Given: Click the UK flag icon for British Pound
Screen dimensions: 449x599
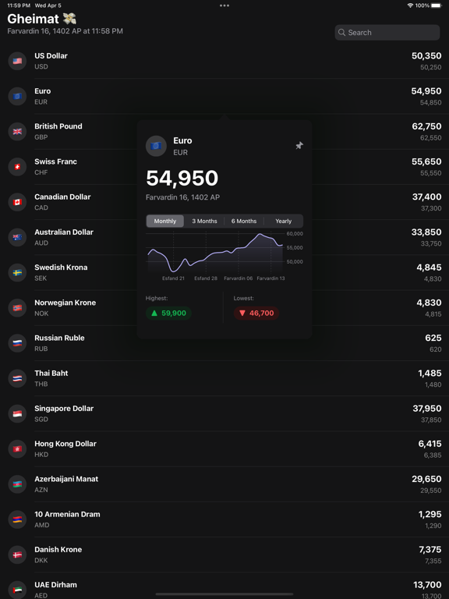Looking at the screenshot, I should pos(17,131).
